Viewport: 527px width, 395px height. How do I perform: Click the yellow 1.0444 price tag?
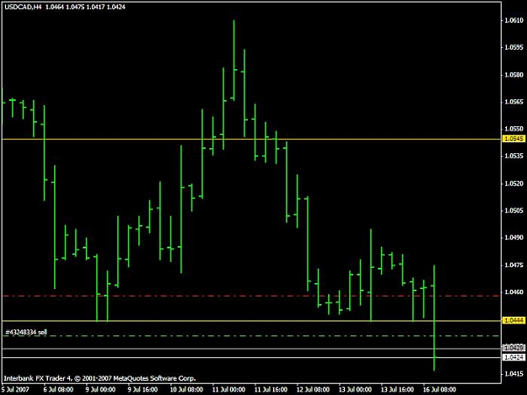514,321
